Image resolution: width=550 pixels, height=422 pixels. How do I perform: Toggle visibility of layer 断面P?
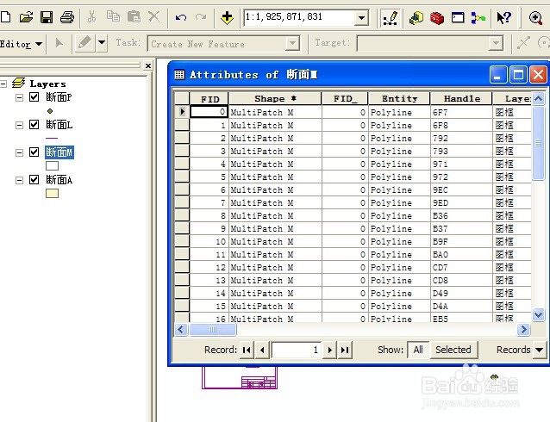[x=34, y=96]
